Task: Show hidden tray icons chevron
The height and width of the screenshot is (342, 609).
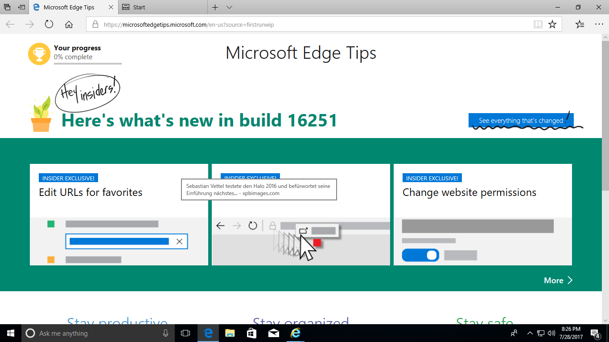Action: [530, 333]
